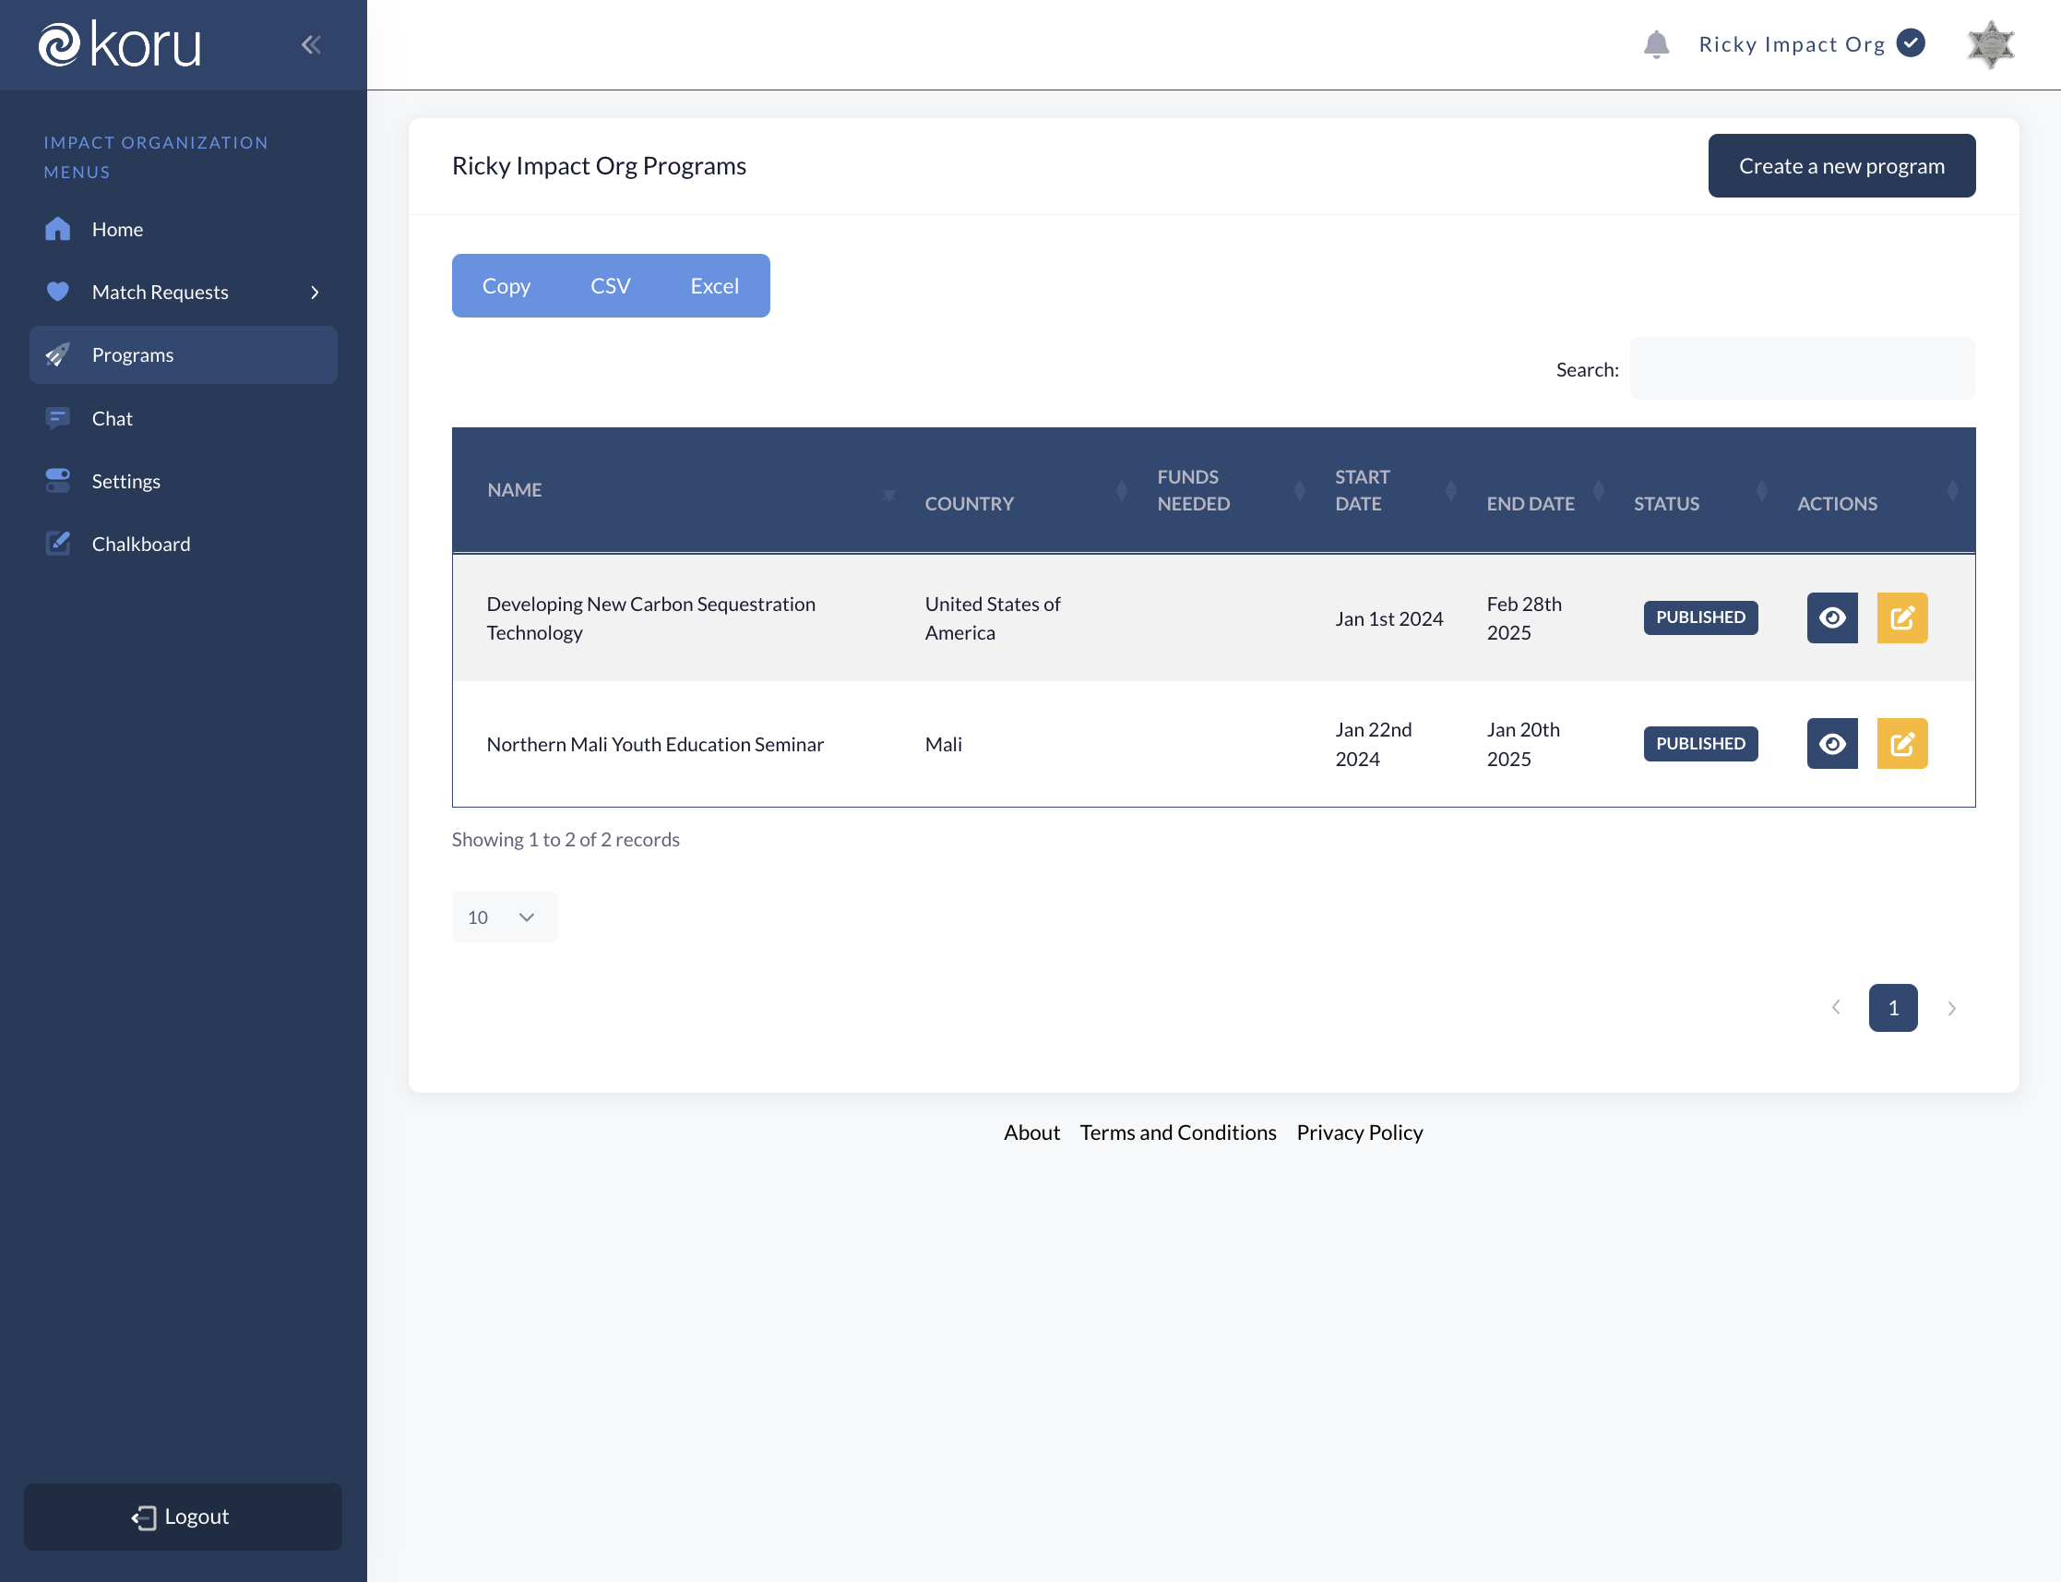Image resolution: width=2061 pixels, height=1582 pixels.
Task: Open the profile avatar image
Action: (1990, 44)
